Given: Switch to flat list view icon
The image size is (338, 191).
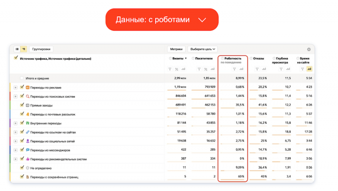Looking at the screenshot, I should (17, 49).
